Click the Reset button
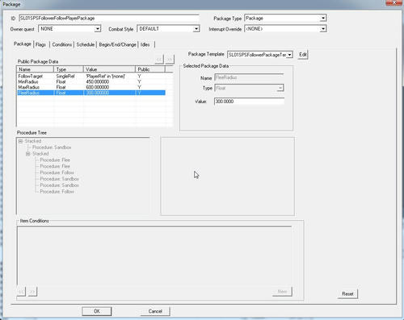The height and width of the screenshot is (320, 404). 347,293
